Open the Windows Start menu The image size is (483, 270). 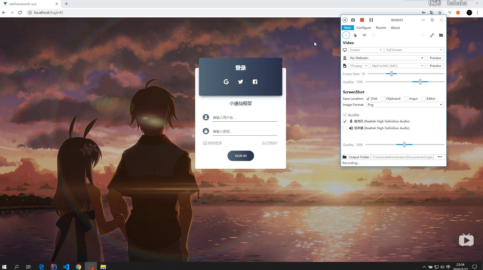pos(4,267)
